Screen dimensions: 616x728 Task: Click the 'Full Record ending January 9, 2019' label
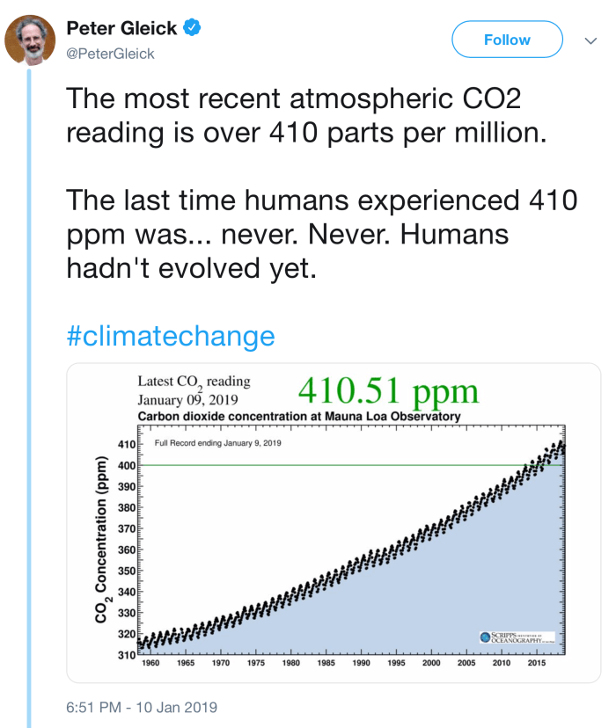click(x=217, y=443)
